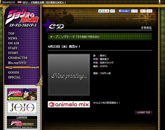The height and width of the screenshot is (130, 165).
Task: Open the Blu-ray/DVD page
Action: tap(17, 63)
